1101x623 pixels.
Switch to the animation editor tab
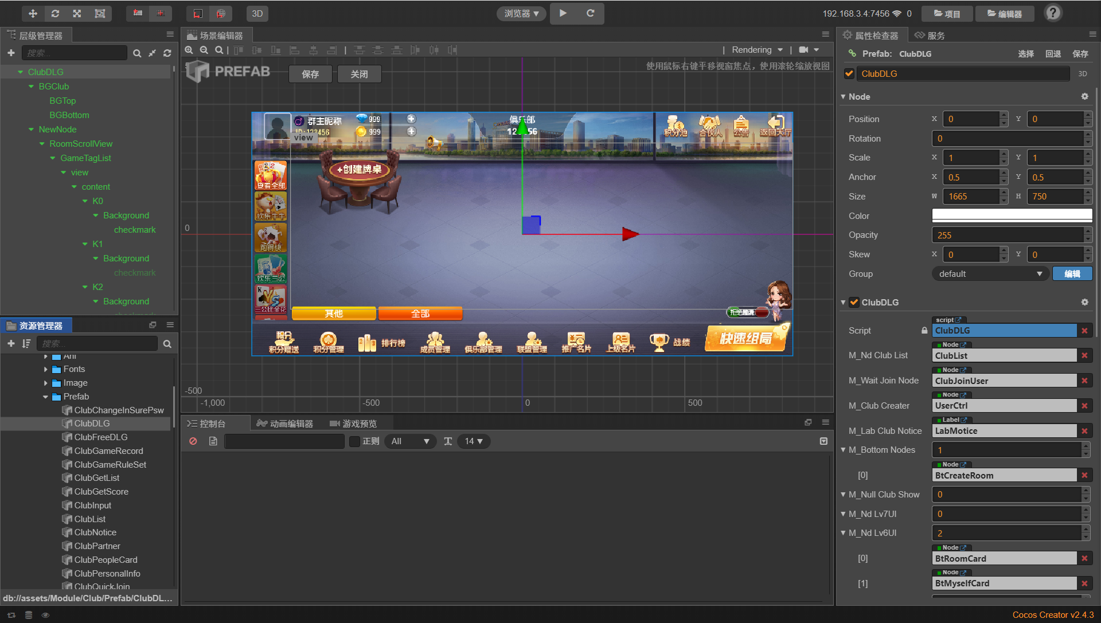(x=285, y=424)
